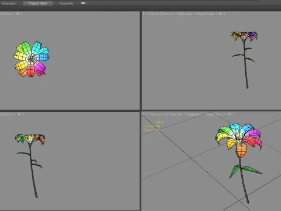Image resolution: width=281 pixels, height=211 pixels.
Task: Switch to the Selection ribbon tab
Action: [9, 4]
